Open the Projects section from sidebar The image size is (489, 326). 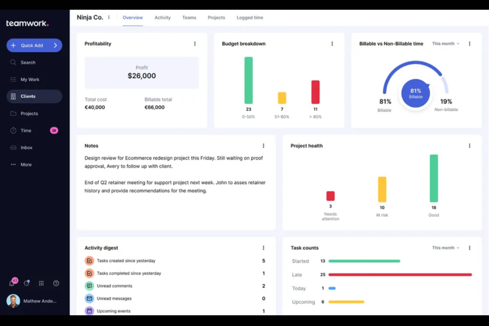[29, 113]
